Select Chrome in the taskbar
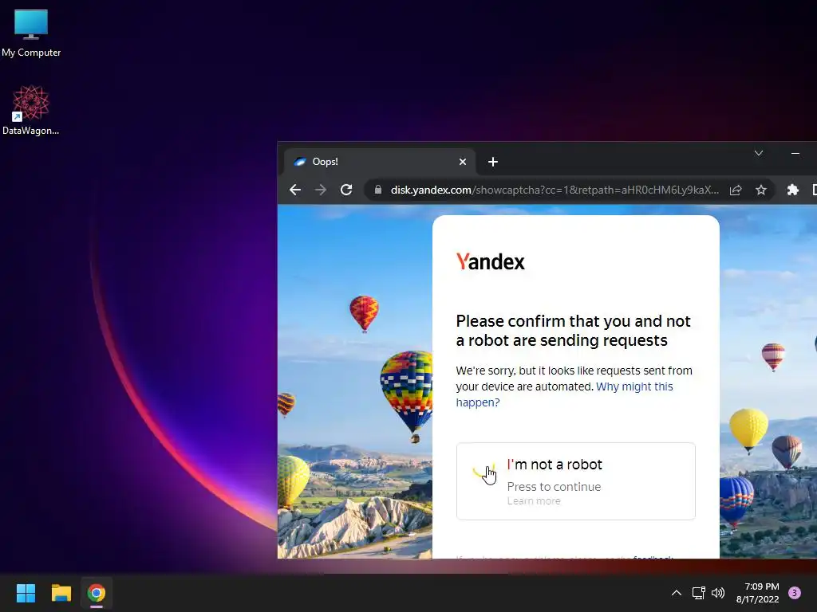The height and width of the screenshot is (612, 817). click(97, 593)
